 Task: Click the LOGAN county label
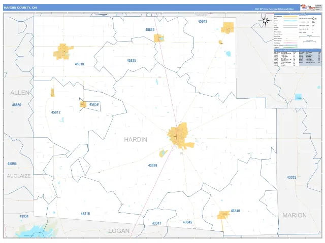pyautogui.click(x=119, y=231)
